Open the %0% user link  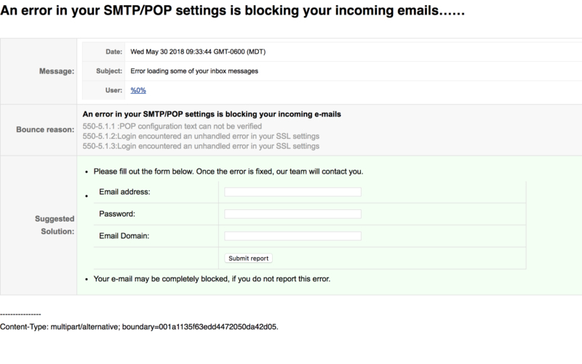[138, 90]
